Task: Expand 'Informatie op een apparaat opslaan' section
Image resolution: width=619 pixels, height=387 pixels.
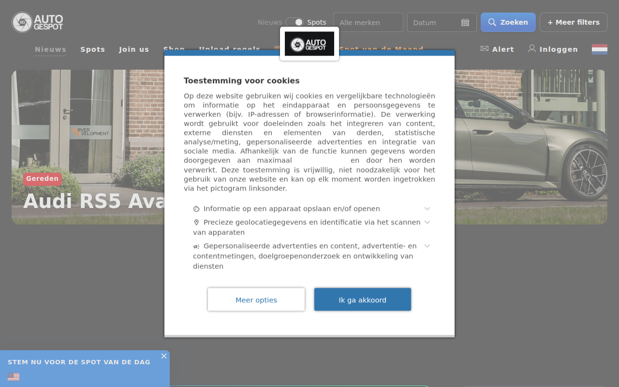Action: tap(427, 208)
